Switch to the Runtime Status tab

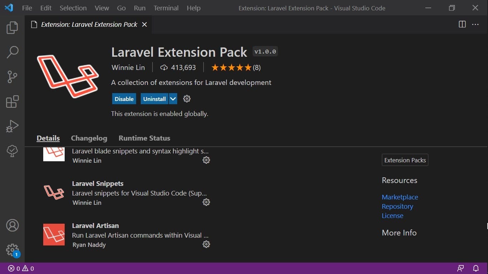(144, 138)
